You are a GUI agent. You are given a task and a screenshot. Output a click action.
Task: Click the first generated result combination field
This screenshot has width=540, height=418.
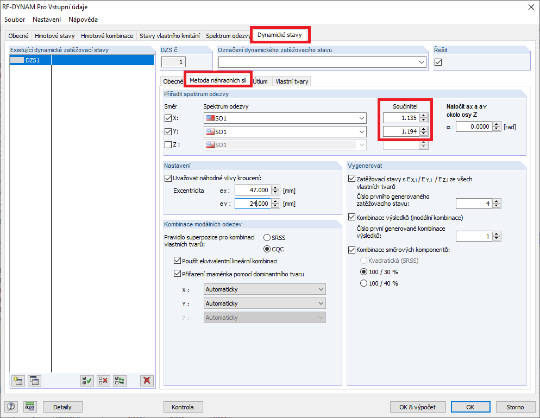pyautogui.click(x=474, y=236)
